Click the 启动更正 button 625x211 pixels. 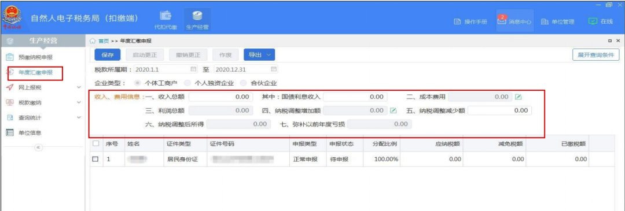[x=144, y=55]
